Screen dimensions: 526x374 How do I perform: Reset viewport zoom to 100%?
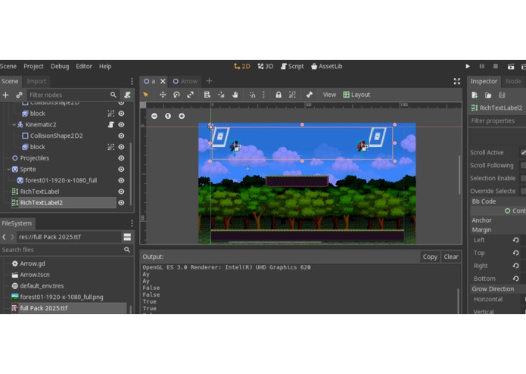click(x=168, y=116)
